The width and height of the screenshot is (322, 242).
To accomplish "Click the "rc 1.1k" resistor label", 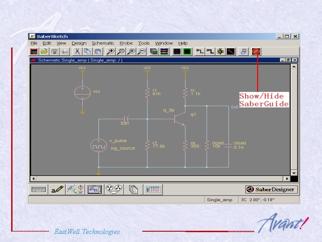I will (195, 92).
